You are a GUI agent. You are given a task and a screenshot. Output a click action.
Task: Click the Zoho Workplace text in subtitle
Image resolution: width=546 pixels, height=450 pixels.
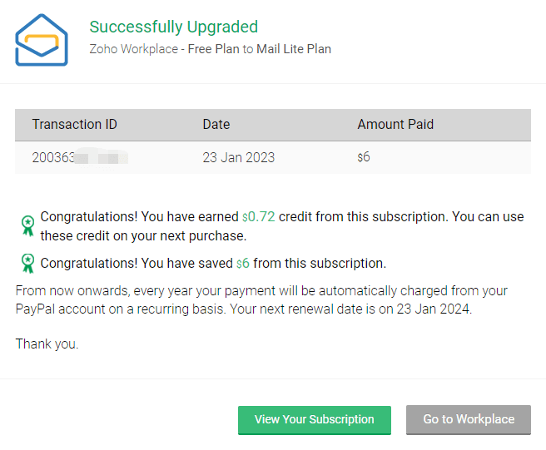tap(133, 49)
